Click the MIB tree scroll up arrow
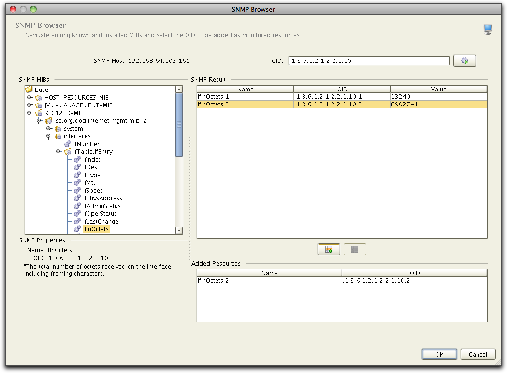Image resolution: width=507 pixels, height=373 pixels. point(179,89)
